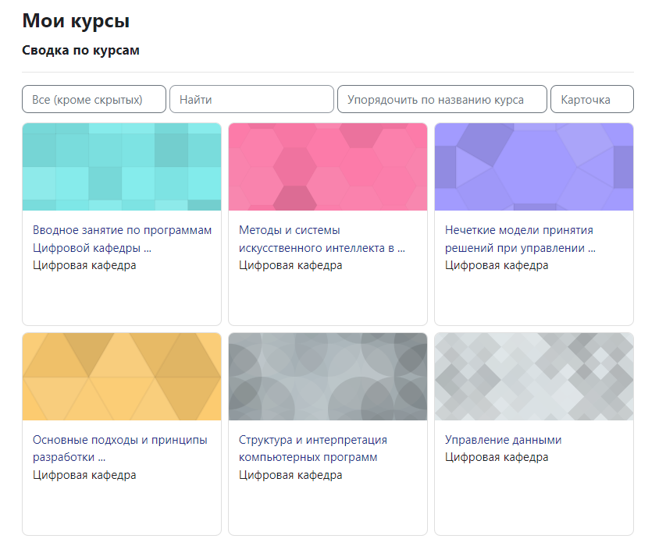666x560 pixels.
Task: Click the teal squares course thumbnail
Action: pos(122,167)
